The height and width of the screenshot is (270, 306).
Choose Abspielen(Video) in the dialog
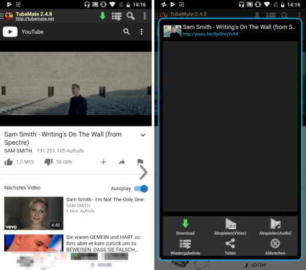[230, 226]
